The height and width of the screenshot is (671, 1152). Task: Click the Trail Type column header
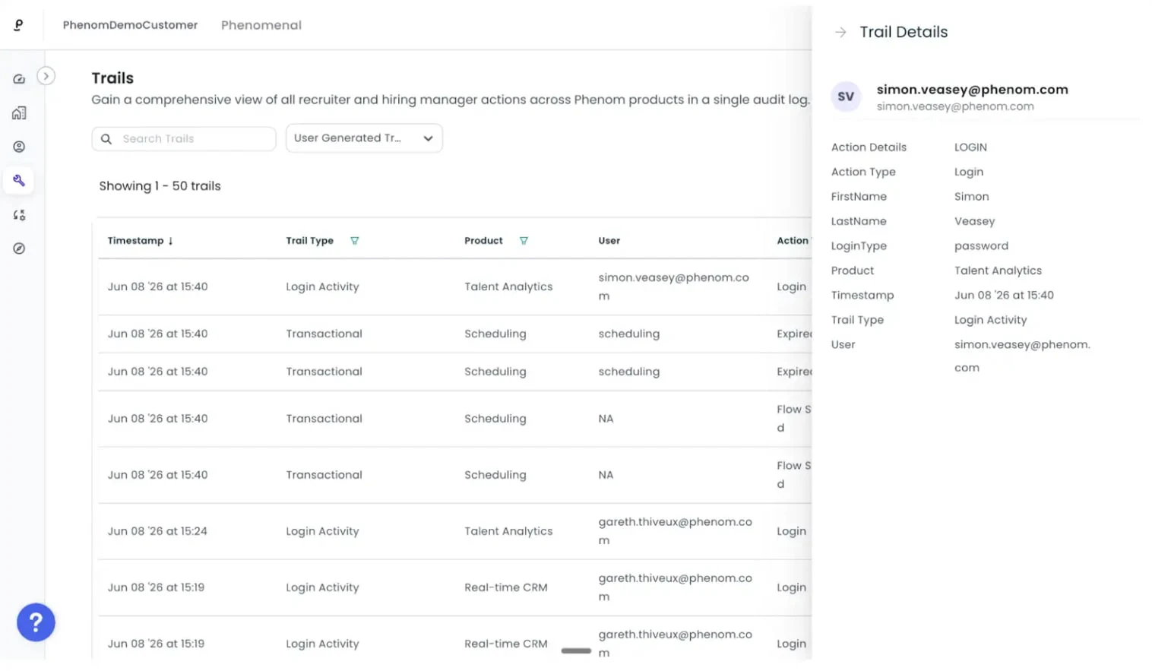click(x=310, y=241)
